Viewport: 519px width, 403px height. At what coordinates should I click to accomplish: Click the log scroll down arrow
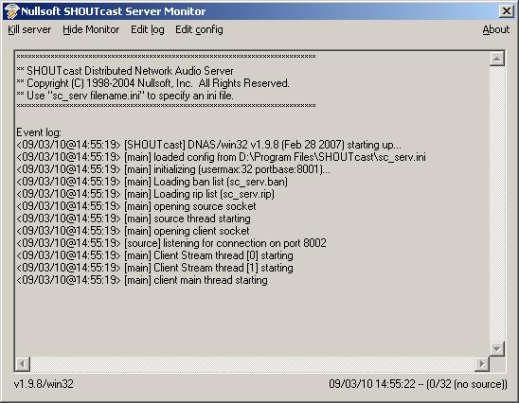click(x=496, y=349)
